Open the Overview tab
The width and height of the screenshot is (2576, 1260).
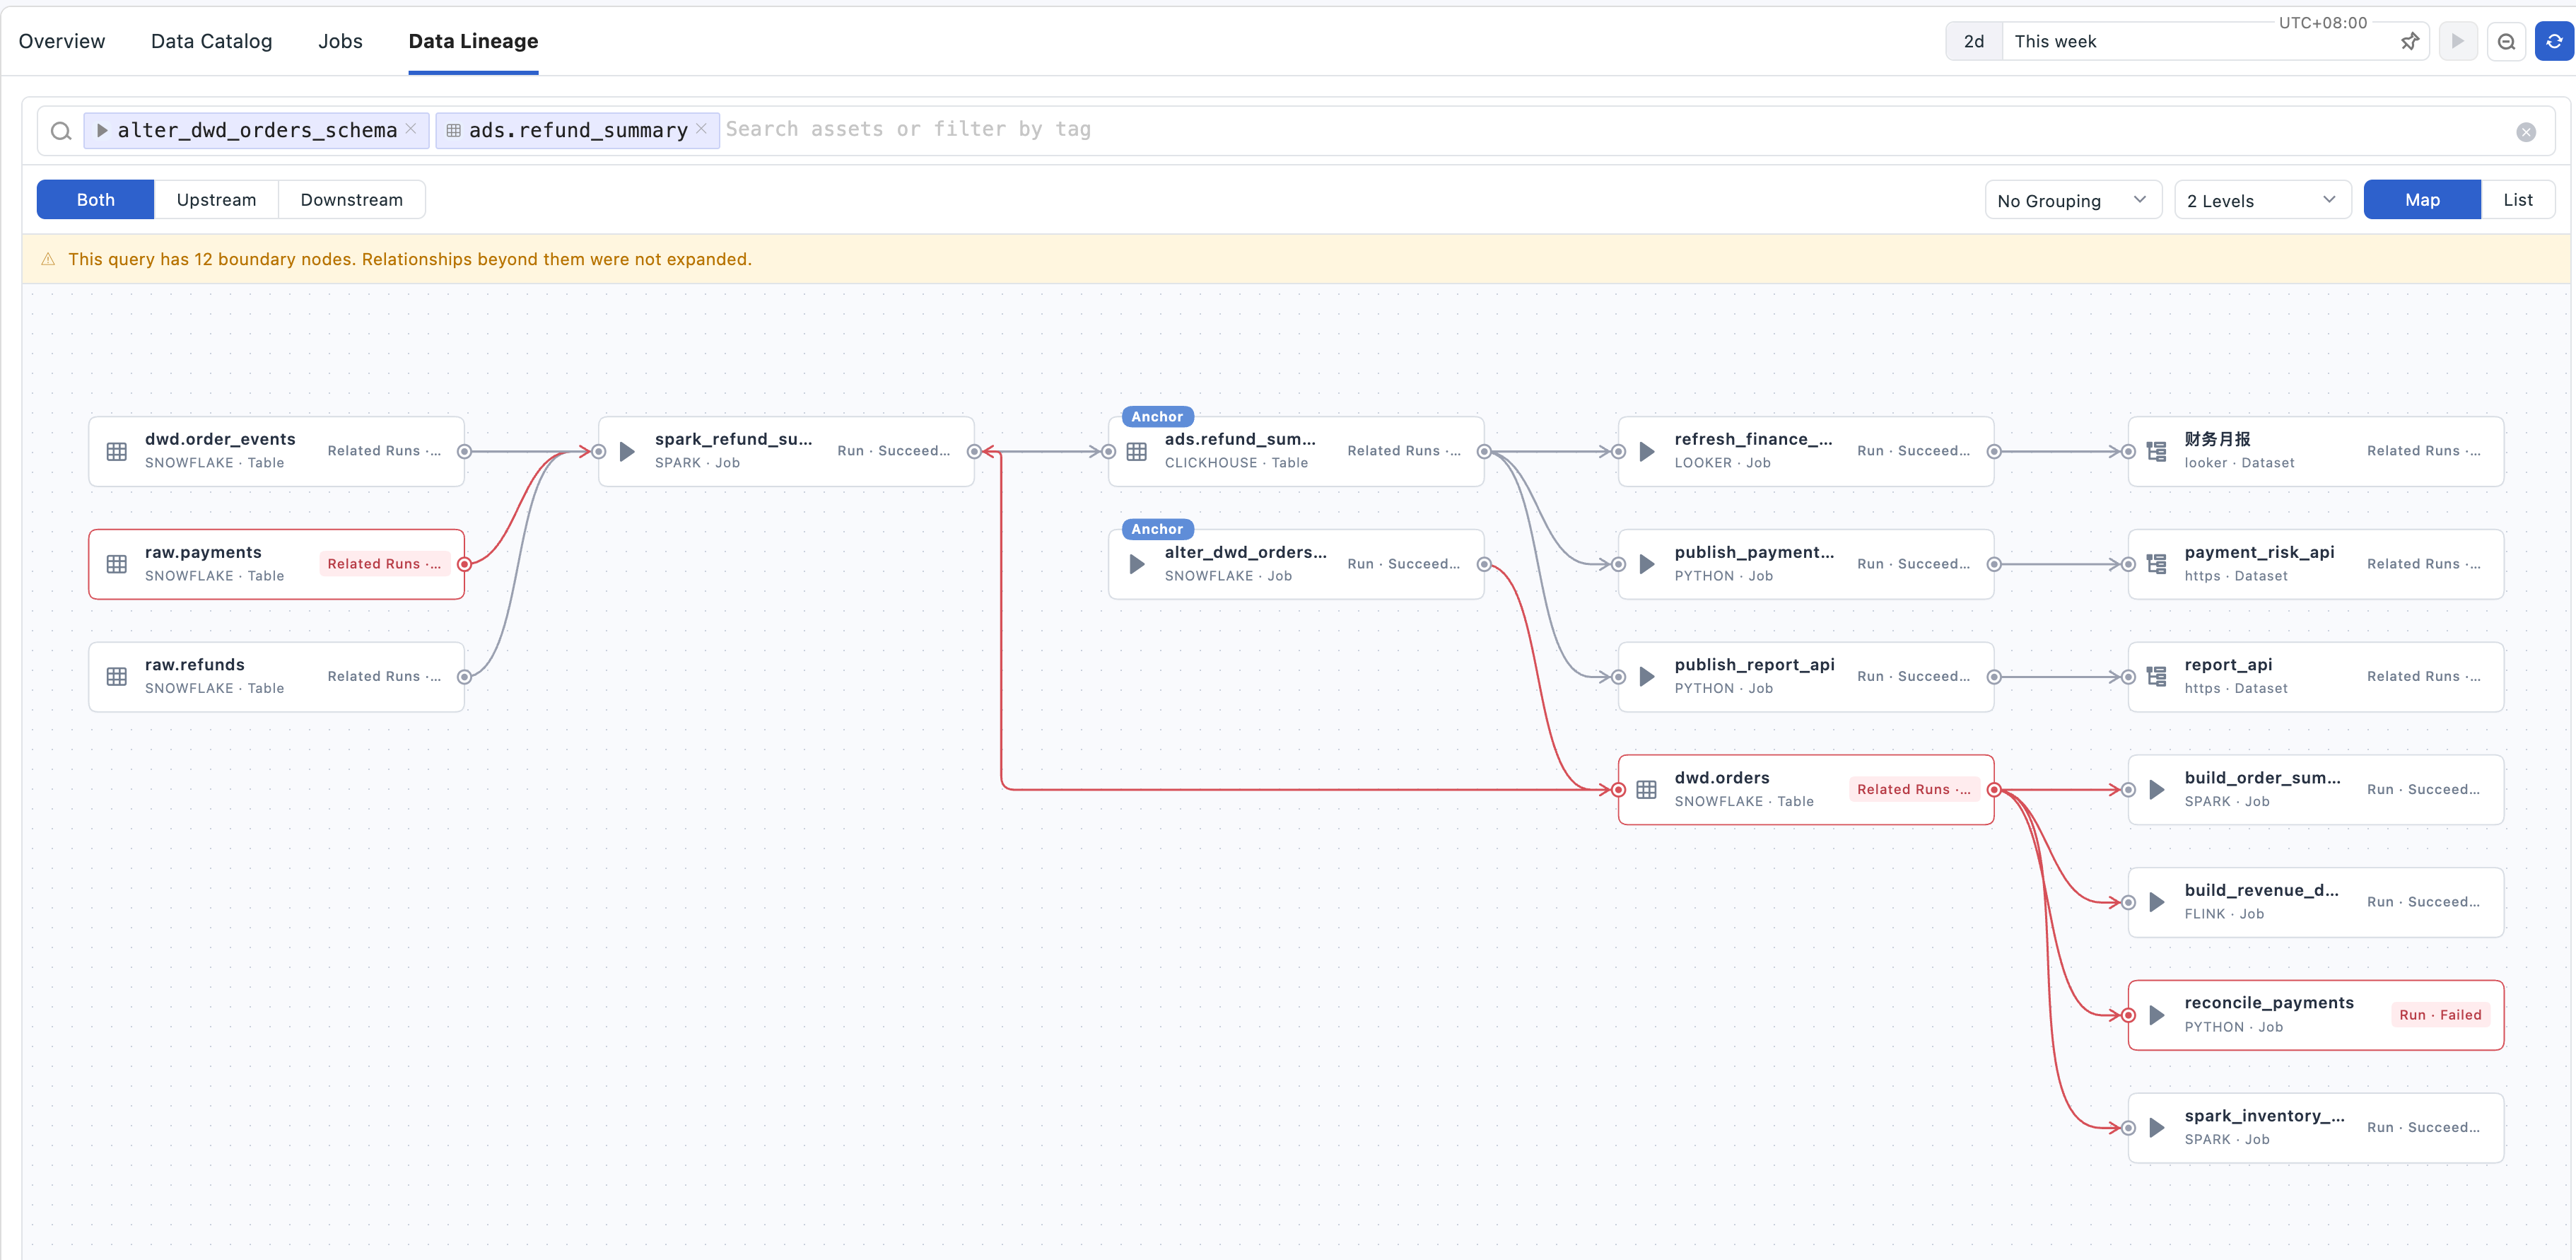pyautogui.click(x=62, y=41)
